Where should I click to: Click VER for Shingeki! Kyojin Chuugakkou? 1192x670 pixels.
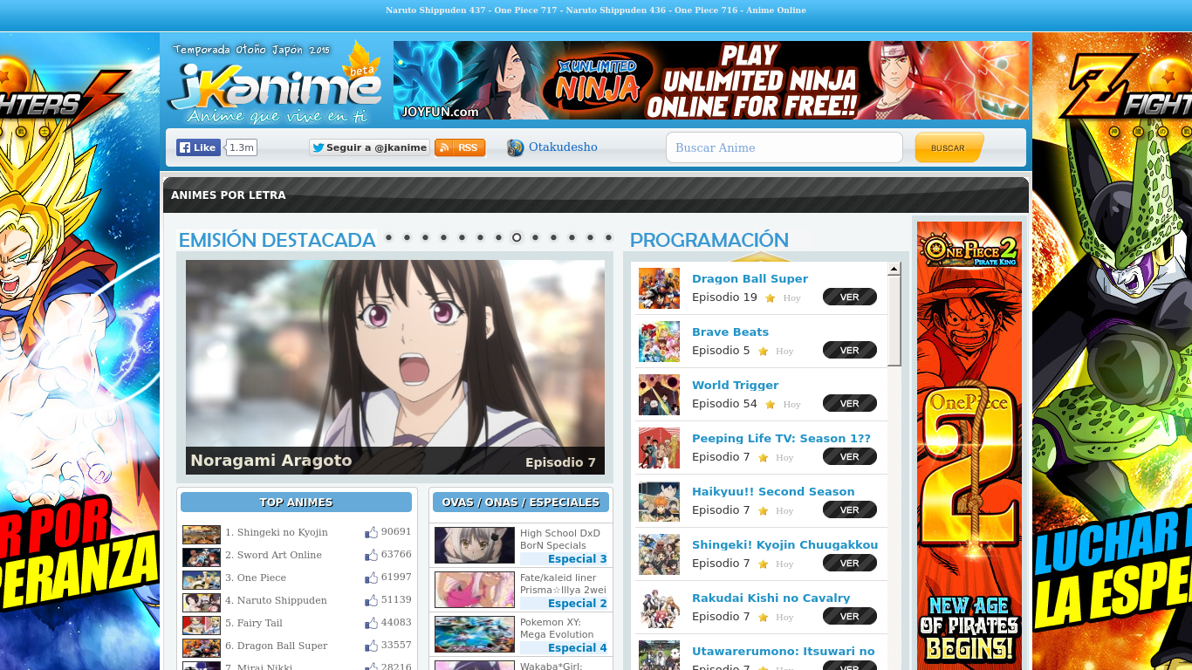(x=850, y=564)
